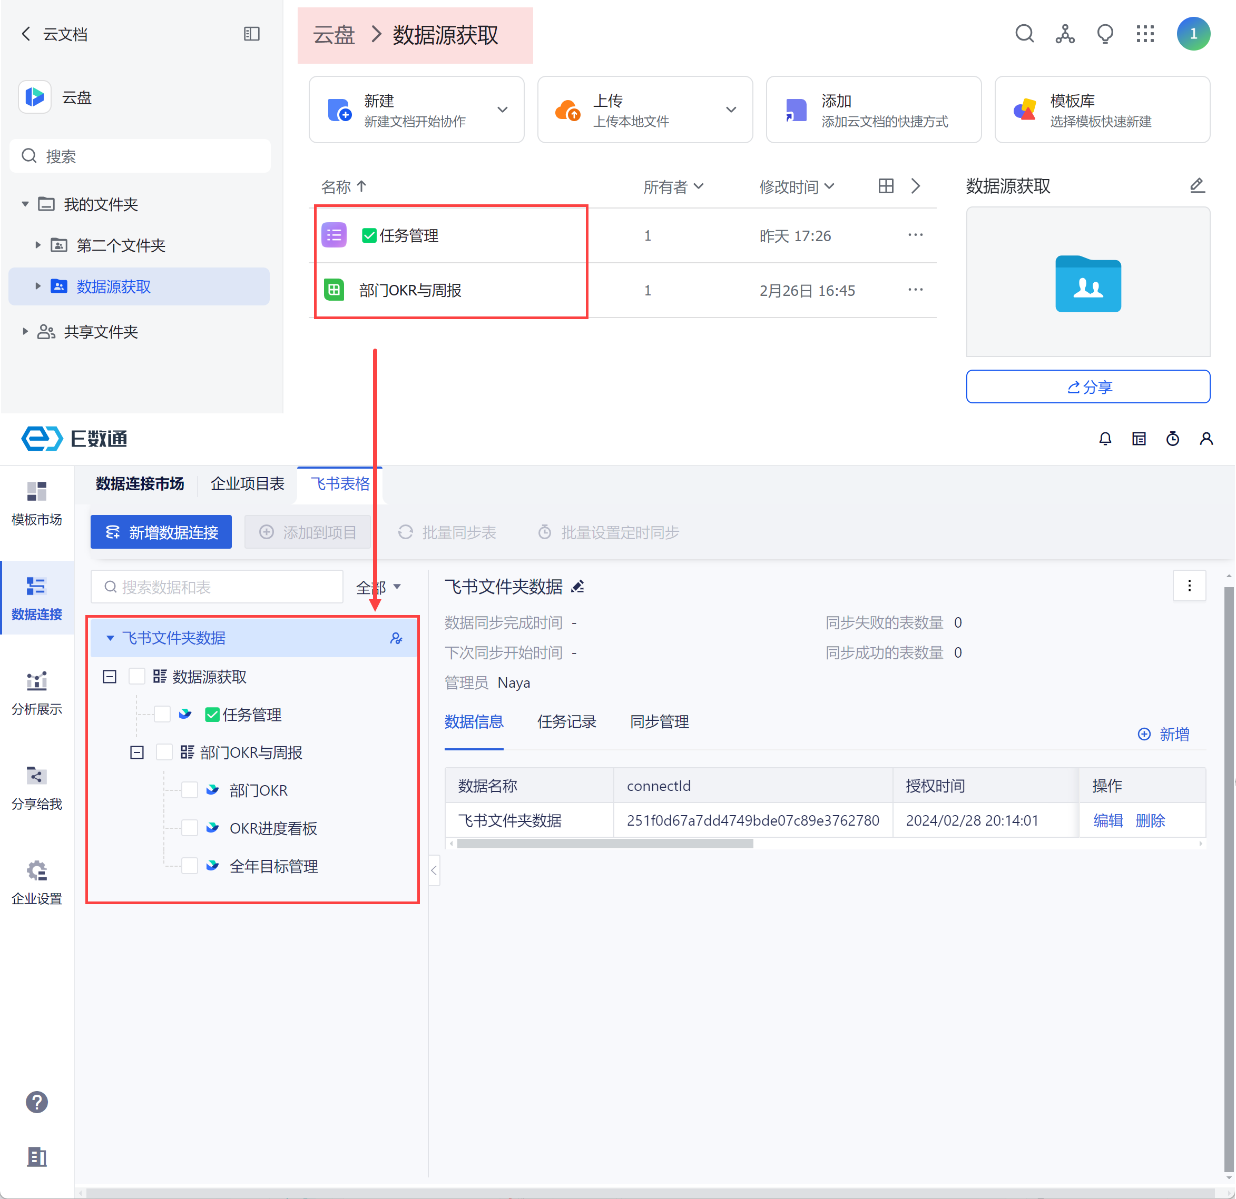1236x1199 pixels.
Task: Check the 部门OKR table checkbox
Action: (x=189, y=790)
